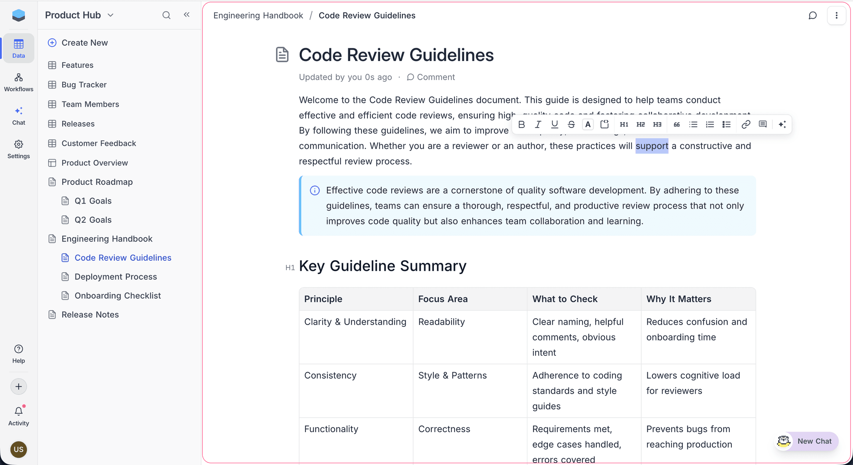Apply bold formatting from the floating toolbar
This screenshot has height=465, width=853.
pyautogui.click(x=521, y=124)
